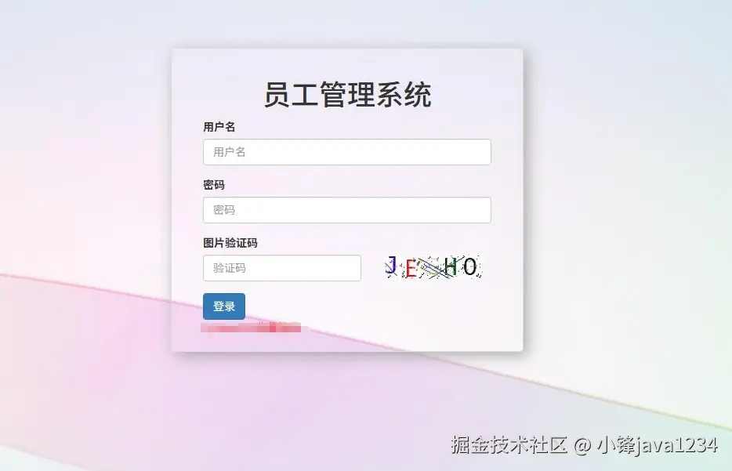The width and height of the screenshot is (732, 471).
Task: Click the bold 密码 field label
Action: [214, 185]
